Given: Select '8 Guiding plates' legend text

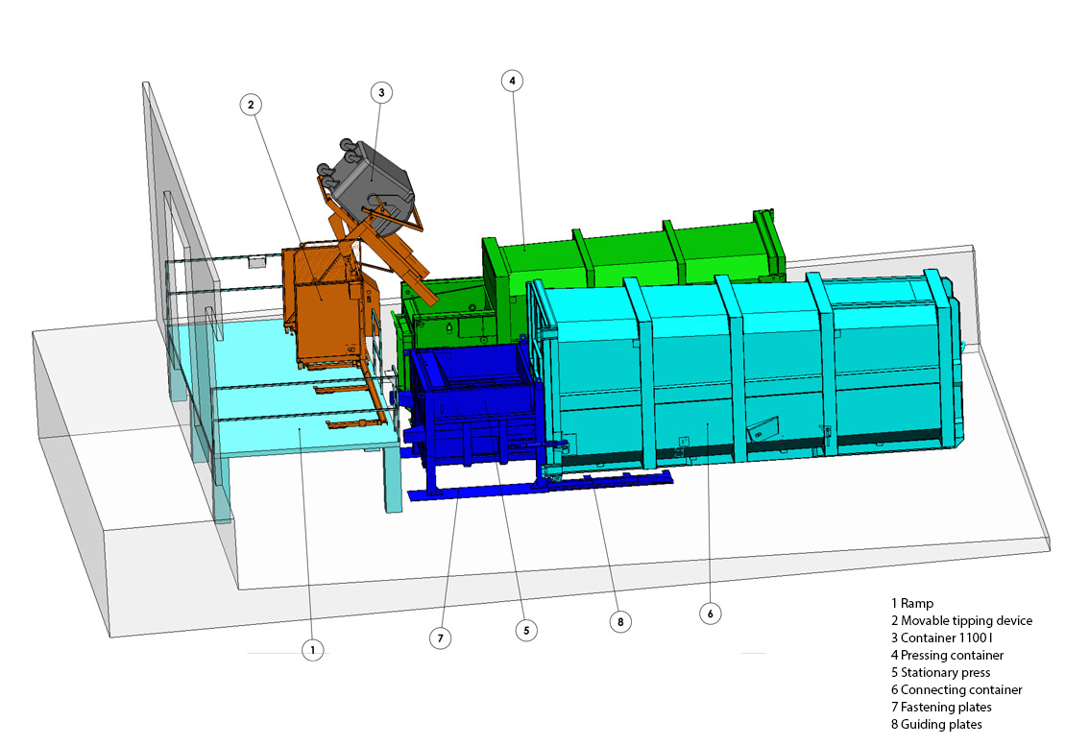Looking at the screenshot, I should coord(936,724).
